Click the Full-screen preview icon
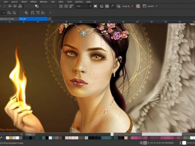195x146 pixels. pyautogui.click(x=95, y=6)
